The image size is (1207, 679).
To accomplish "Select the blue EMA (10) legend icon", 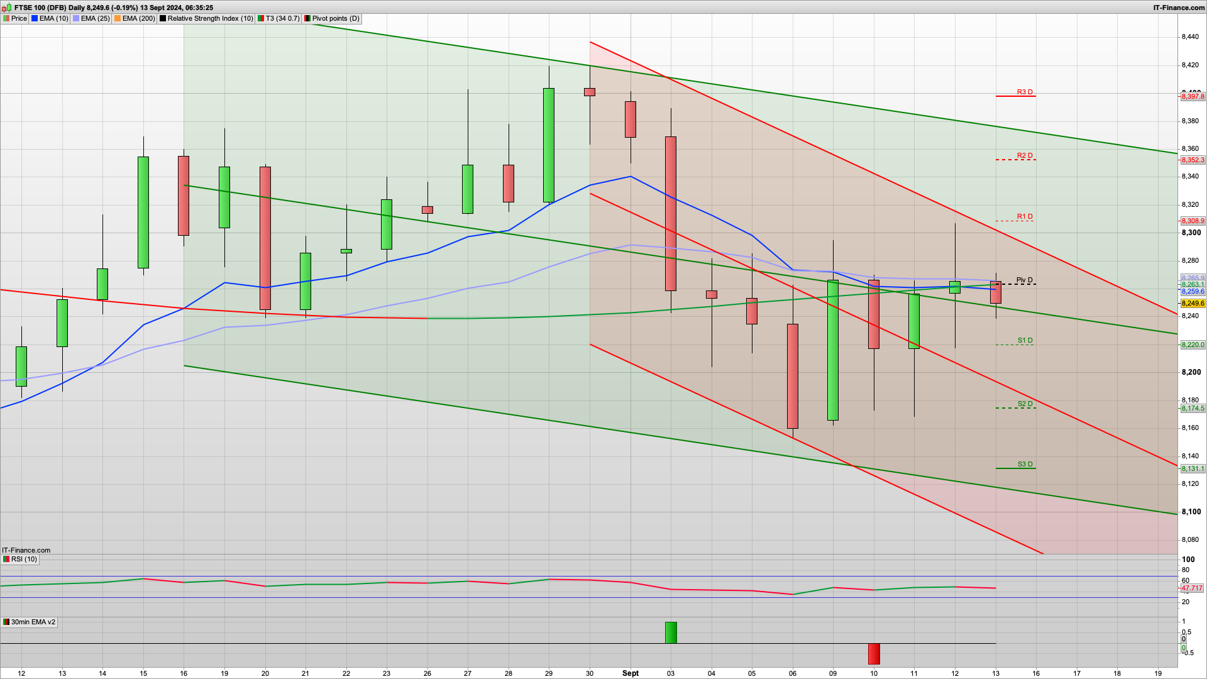I will click(35, 18).
